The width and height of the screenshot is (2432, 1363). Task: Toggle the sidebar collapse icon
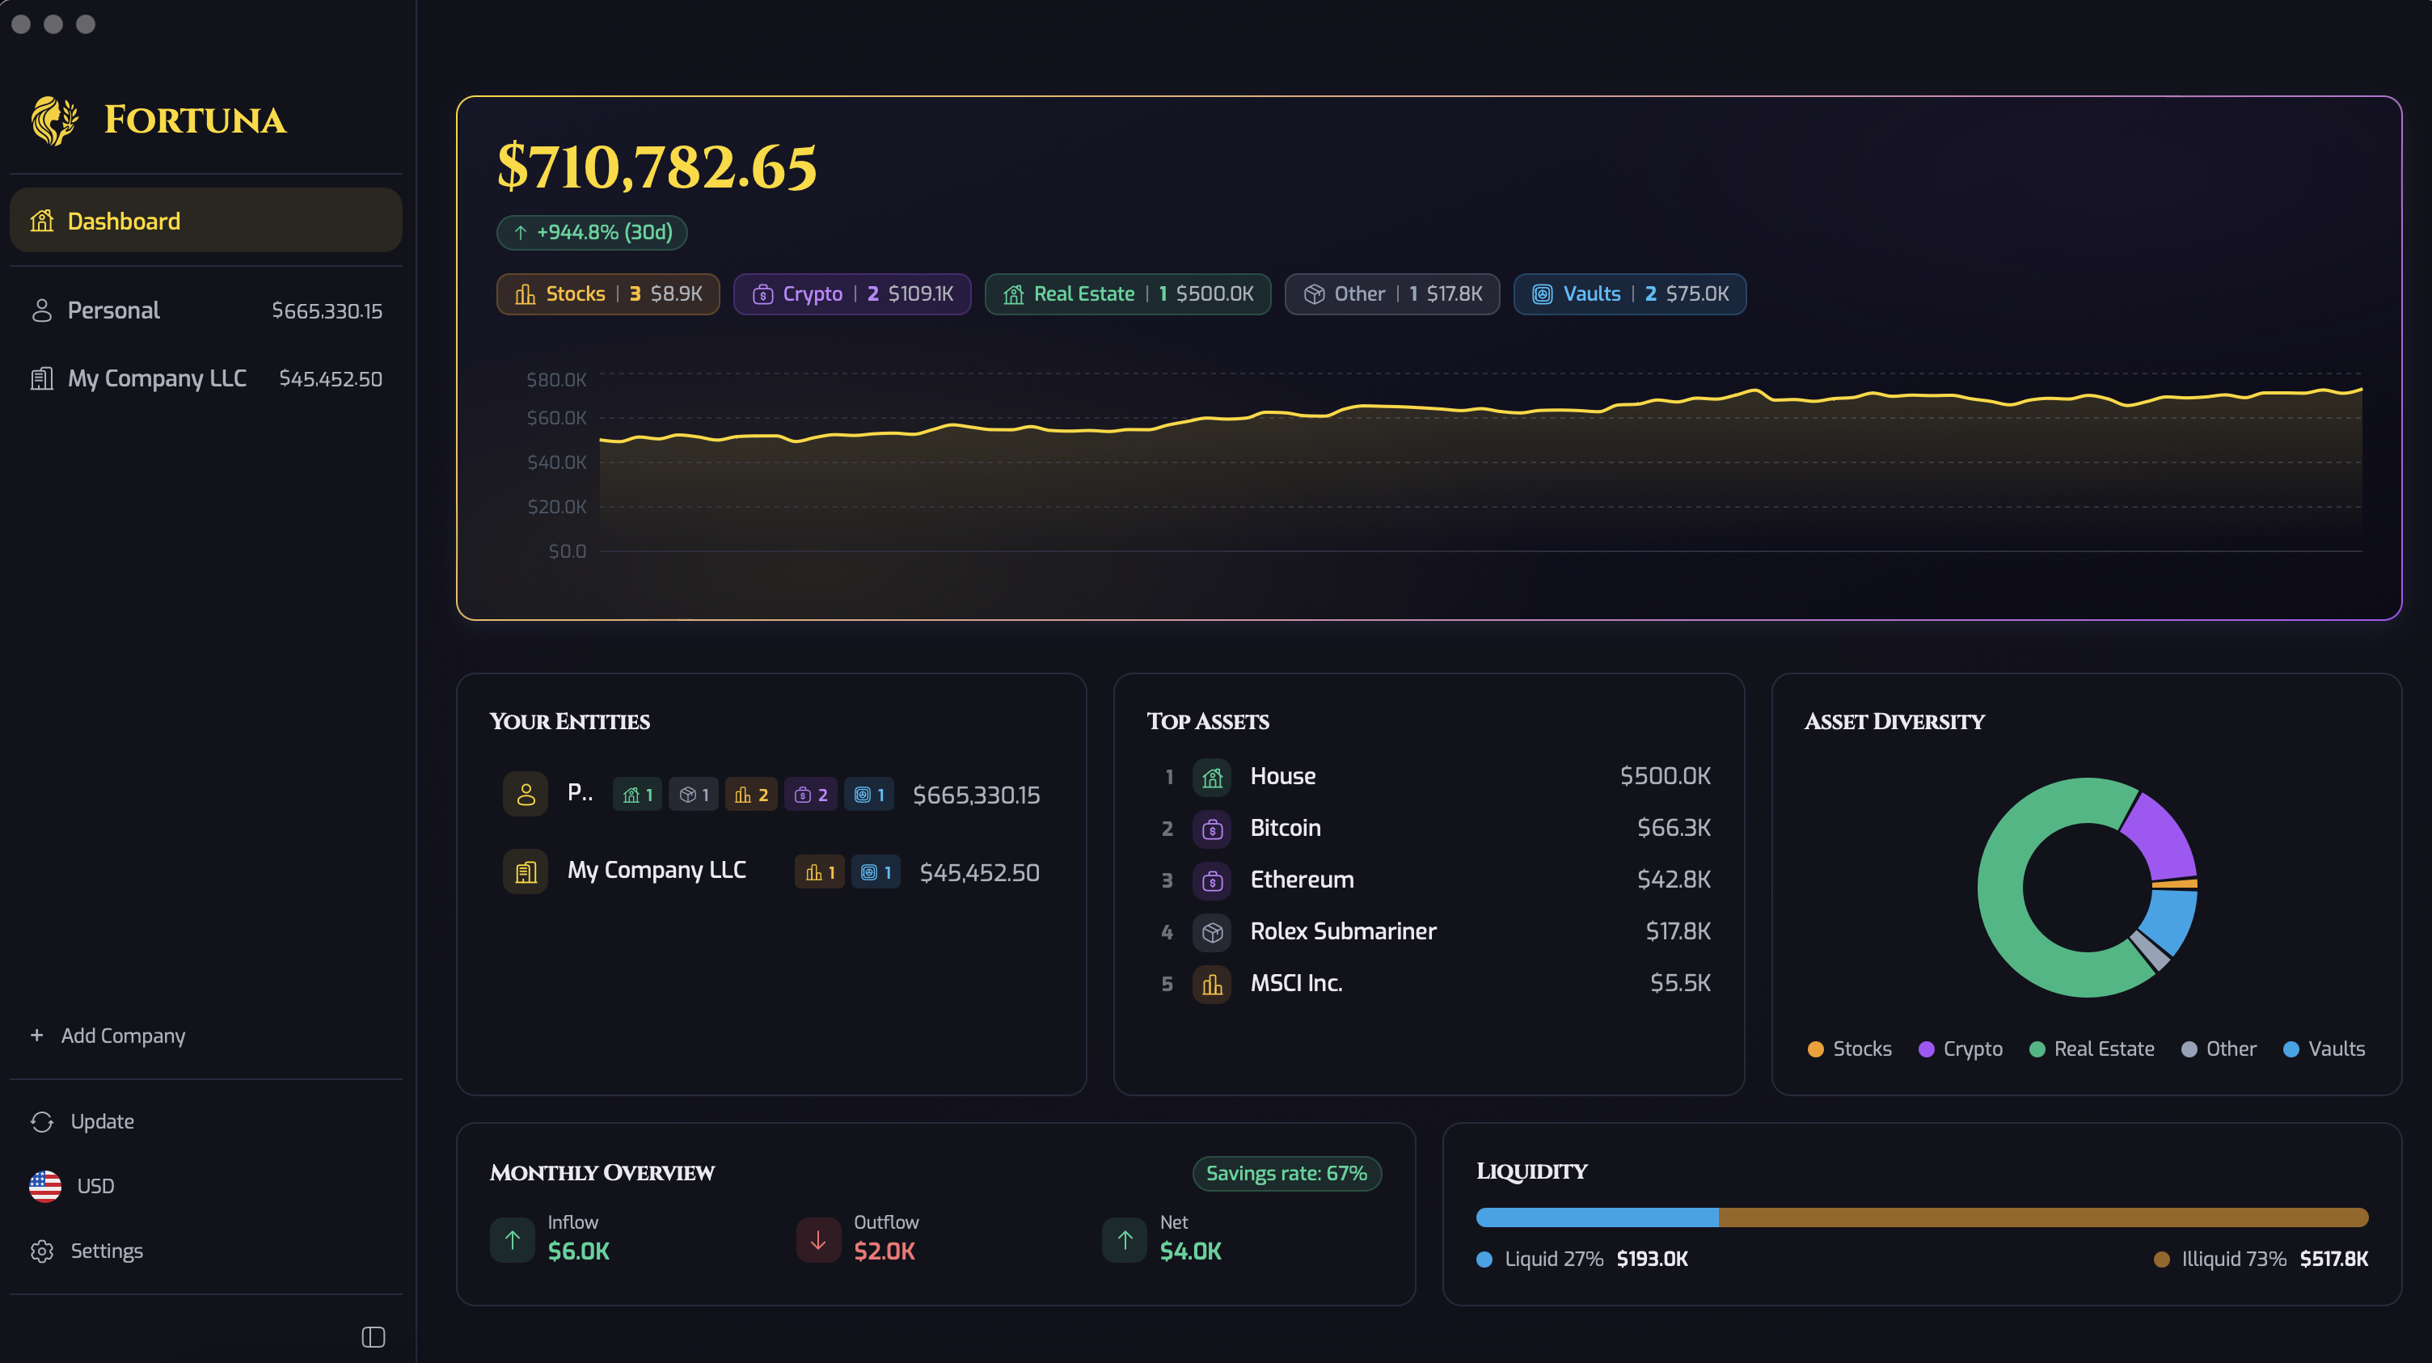tap(373, 1336)
